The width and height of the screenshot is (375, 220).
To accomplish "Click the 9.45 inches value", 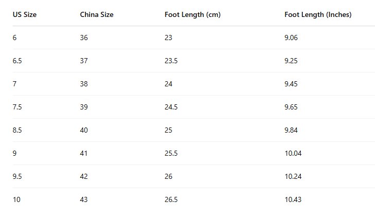I will pos(291,84).
